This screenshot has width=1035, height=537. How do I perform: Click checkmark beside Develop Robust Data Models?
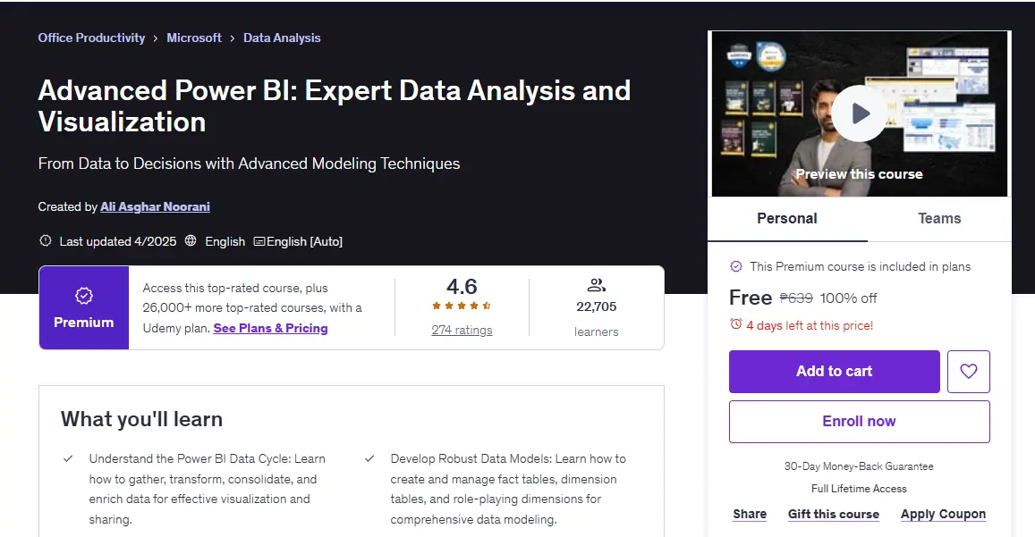click(x=369, y=458)
